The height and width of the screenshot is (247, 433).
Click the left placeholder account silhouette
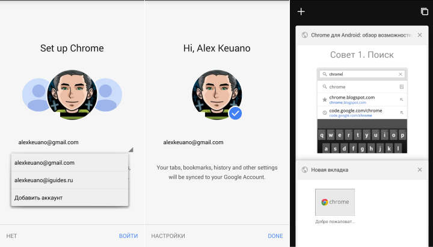pyautogui.click(x=34, y=95)
